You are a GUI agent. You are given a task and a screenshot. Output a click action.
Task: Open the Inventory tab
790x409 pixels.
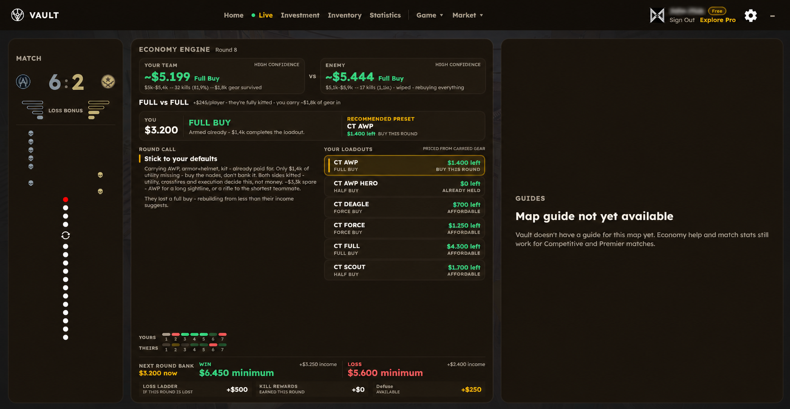click(x=345, y=15)
